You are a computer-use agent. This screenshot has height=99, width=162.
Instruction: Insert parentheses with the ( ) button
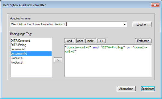tap(102, 41)
